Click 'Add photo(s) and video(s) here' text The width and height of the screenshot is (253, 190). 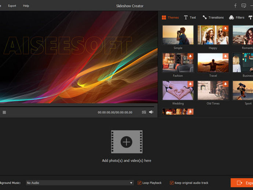126,161
